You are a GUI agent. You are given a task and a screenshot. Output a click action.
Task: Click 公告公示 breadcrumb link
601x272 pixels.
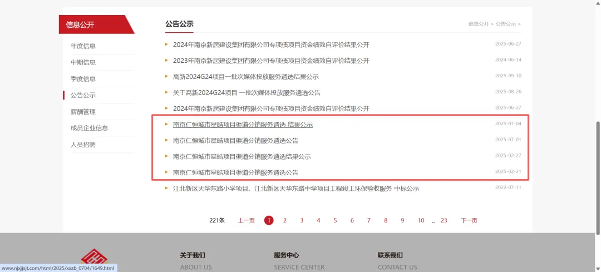(x=506, y=24)
